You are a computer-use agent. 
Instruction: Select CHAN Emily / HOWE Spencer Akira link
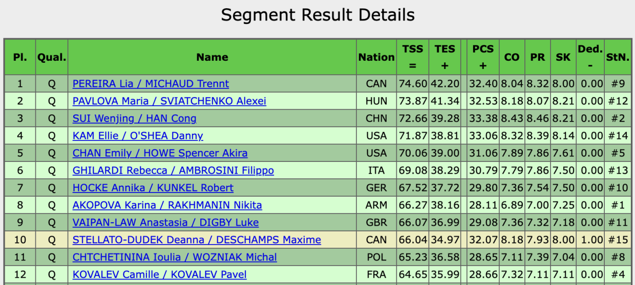(160, 153)
